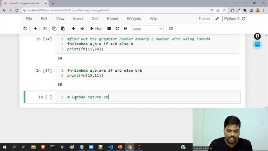
Task: Bookmark this page with the star icon
Action: coord(224,10)
